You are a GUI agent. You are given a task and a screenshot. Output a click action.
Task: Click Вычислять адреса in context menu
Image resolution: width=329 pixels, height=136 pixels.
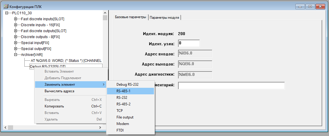(x=59, y=91)
